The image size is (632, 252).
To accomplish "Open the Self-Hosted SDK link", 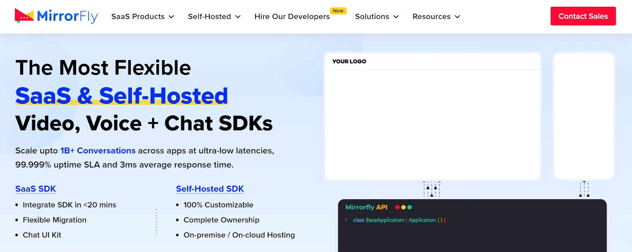I will tap(210, 189).
